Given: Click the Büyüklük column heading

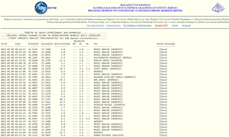Looking at the screenshot, I should point(79,41).
